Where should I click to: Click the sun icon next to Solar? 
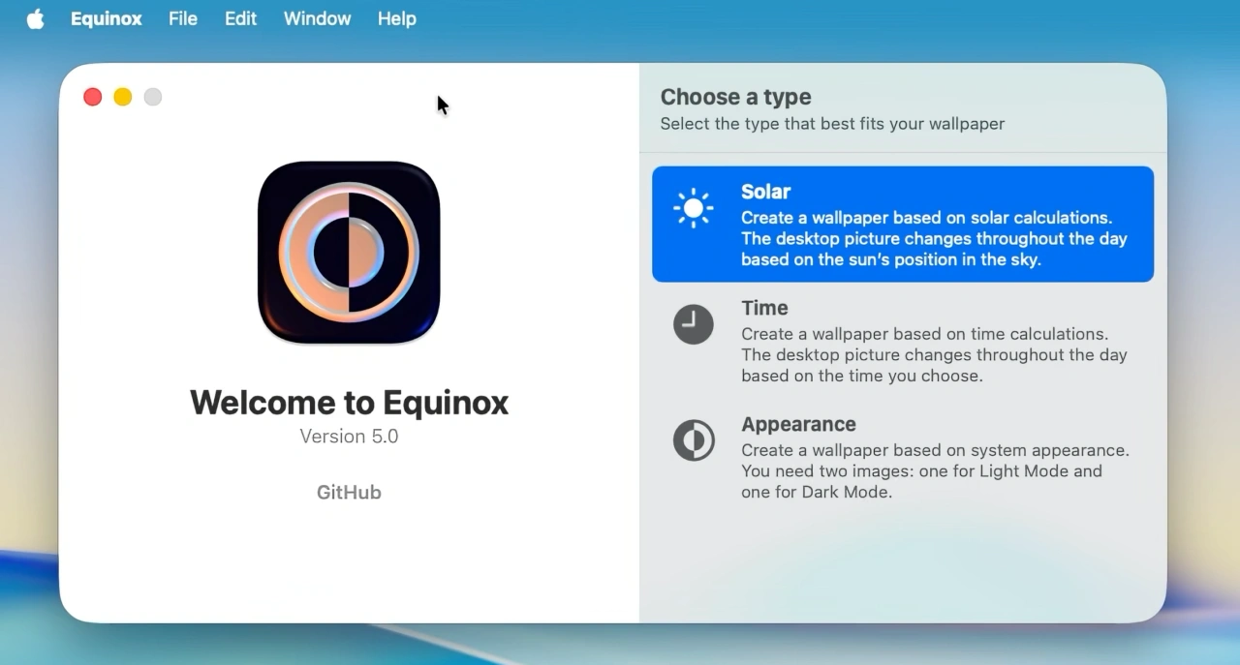click(693, 205)
